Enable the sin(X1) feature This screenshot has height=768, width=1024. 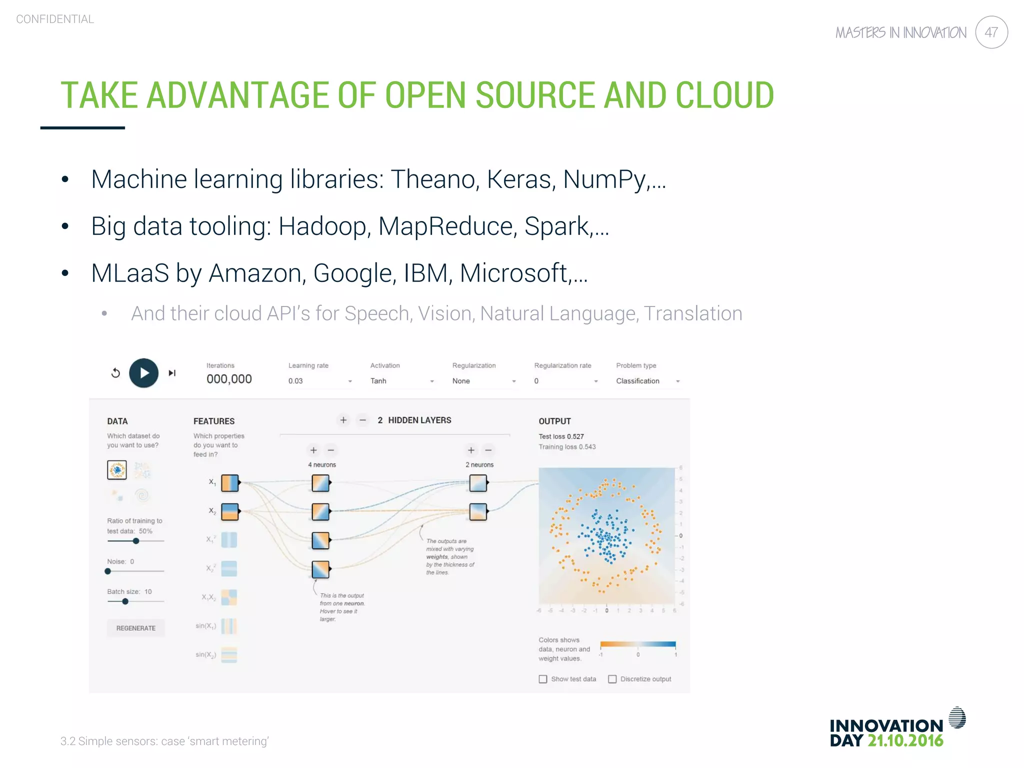[229, 626]
